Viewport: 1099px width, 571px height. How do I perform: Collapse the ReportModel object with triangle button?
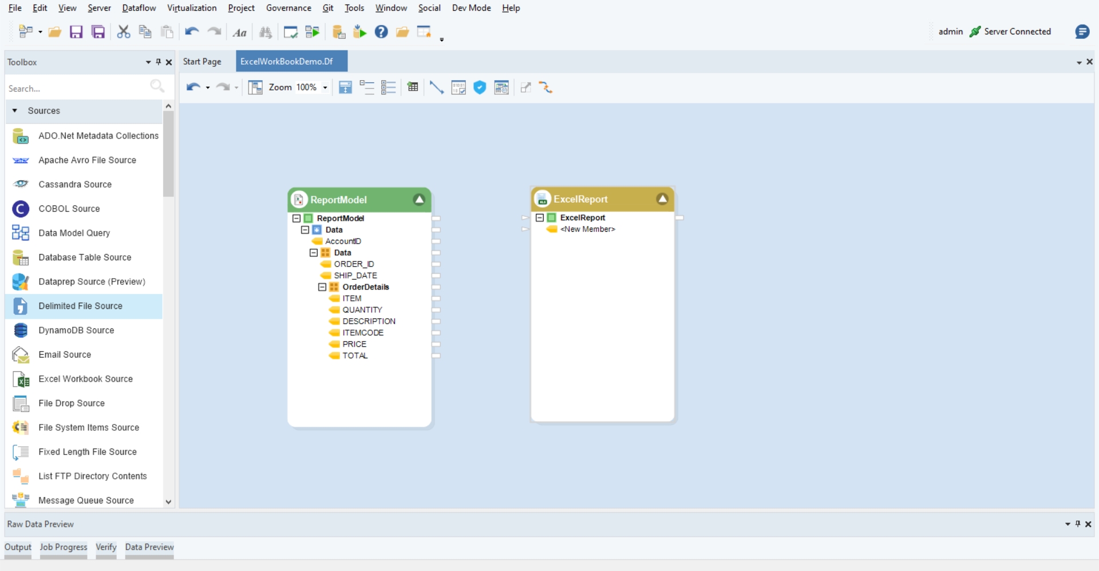click(x=419, y=200)
